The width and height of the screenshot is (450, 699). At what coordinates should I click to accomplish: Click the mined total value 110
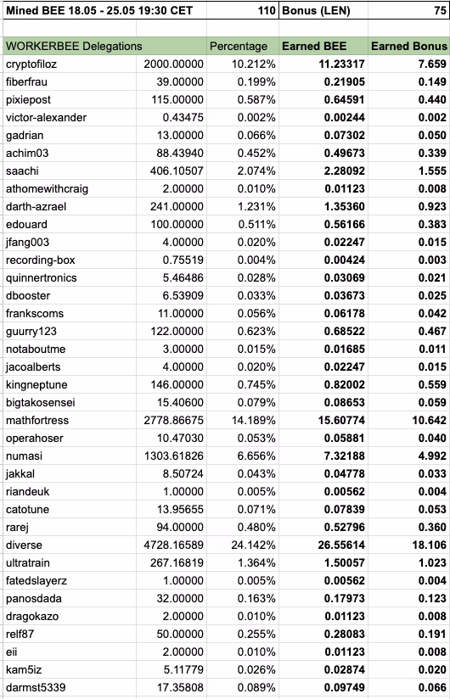coord(243,10)
